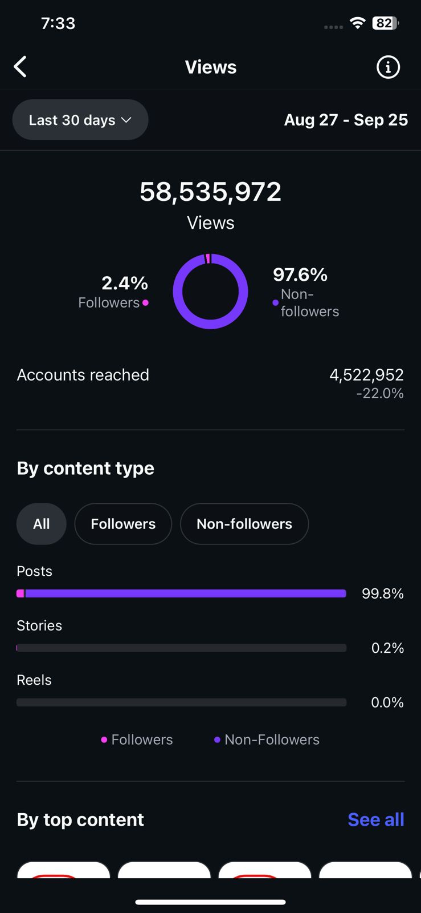The width and height of the screenshot is (421, 913).
Task: Select the Followers filter chip
Action: [123, 524]
